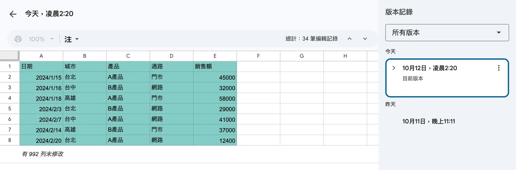Viewport: 516px width, 170px height.
Task: Click the sales value 41000
Action: [x=215, y=119]
